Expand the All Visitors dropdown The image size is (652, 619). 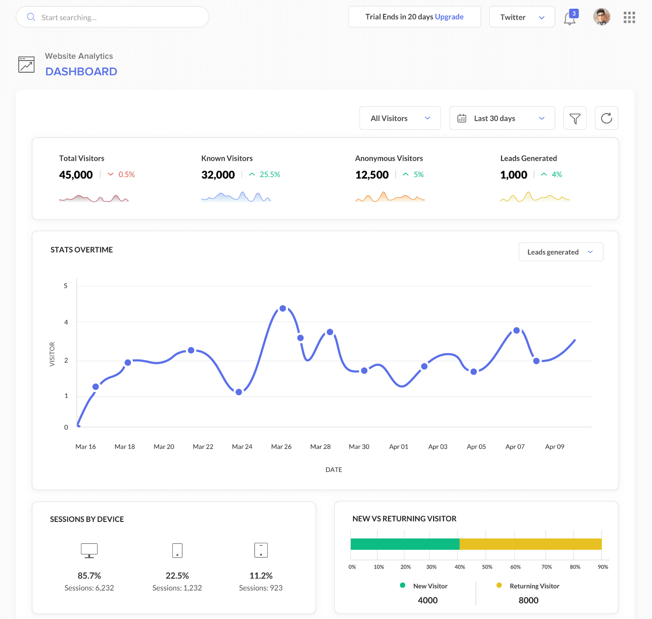400,118
